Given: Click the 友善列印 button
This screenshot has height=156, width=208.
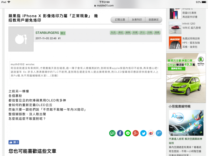Looking at the screenshot, I should tap(137, 20).
